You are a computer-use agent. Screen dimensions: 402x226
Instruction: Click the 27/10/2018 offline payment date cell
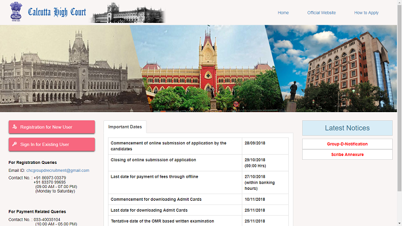point(265,183)
